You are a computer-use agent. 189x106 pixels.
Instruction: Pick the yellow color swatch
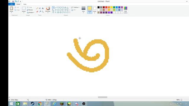pos(112,7)
